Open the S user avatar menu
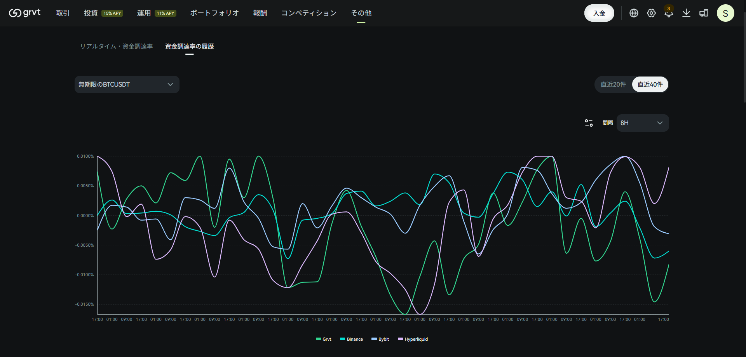The width and height of the screenshot is (746, 357). pos(725,13)
